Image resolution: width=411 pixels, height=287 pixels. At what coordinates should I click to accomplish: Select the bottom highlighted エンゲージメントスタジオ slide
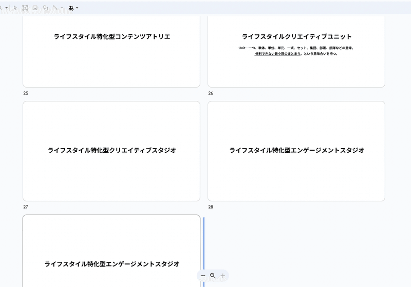pos(111,251)
